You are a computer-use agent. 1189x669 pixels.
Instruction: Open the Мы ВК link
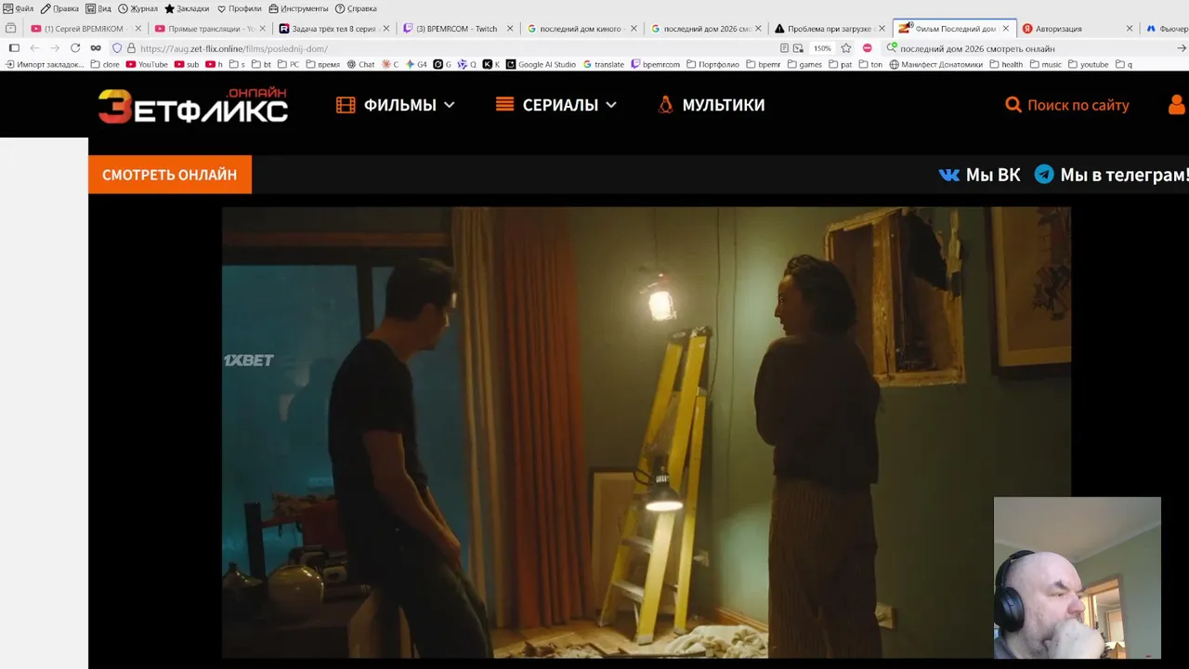980,175
